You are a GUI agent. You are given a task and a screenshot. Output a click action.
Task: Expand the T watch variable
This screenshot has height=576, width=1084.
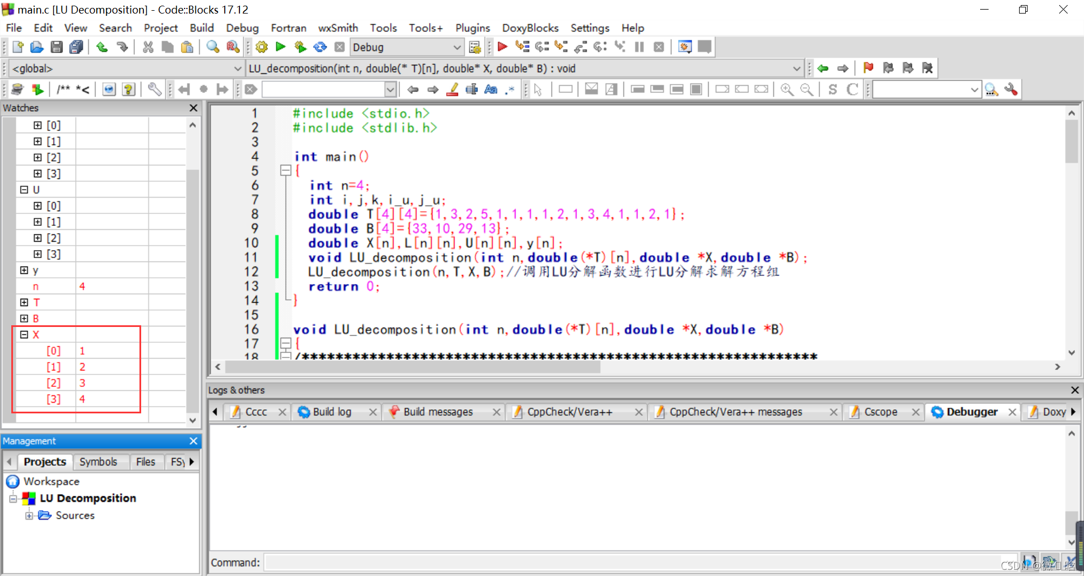click(24, 303)
